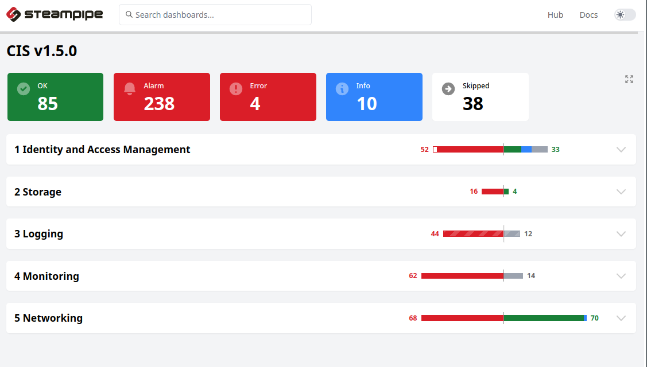Open the Docs page
Viewport: 647px width, 367px height.
tap(588, 14)
